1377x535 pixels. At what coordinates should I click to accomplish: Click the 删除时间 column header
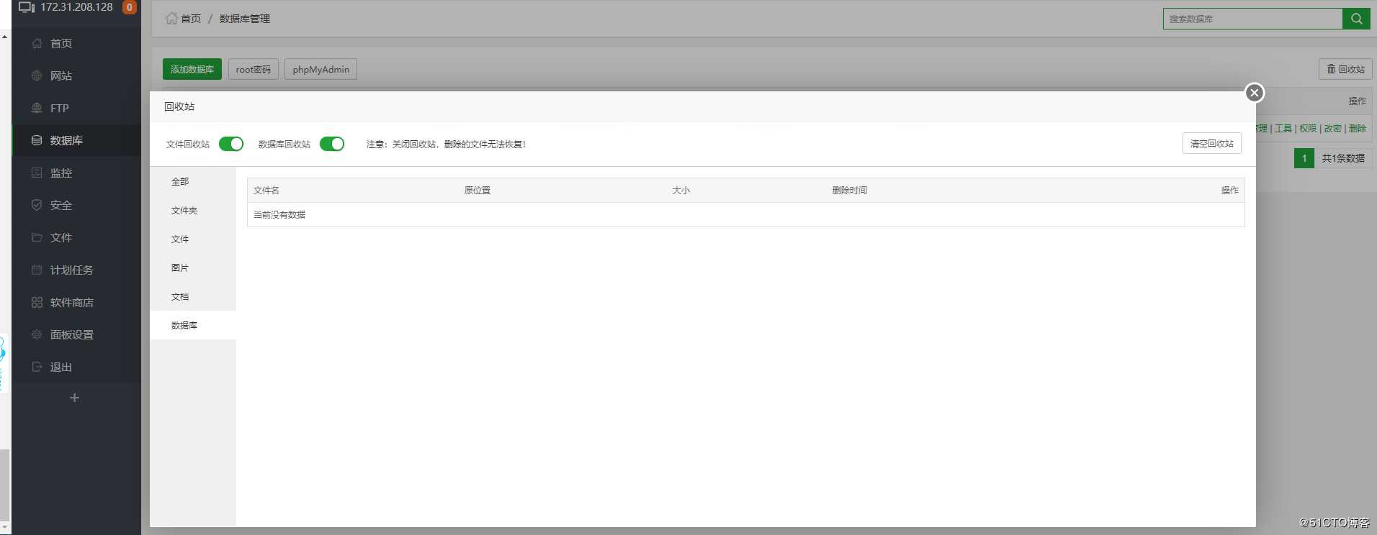pyautogui.click(x=850, y=191)
